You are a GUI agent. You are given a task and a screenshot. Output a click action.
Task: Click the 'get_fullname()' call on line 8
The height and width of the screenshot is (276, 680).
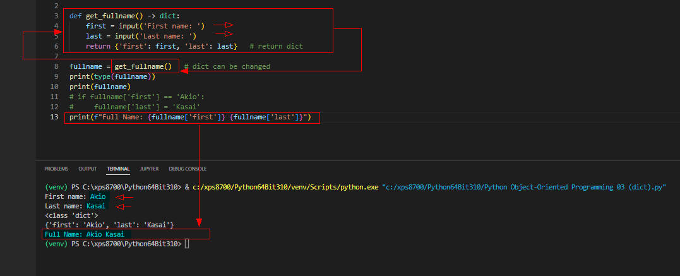tap(143, 66)
